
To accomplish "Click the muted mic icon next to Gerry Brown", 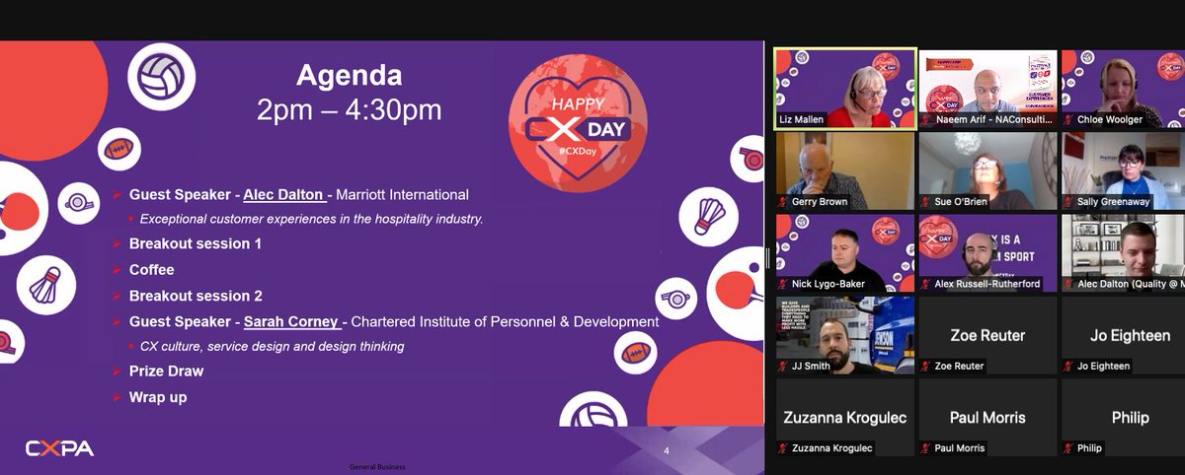I will click(x=783, y=202).
